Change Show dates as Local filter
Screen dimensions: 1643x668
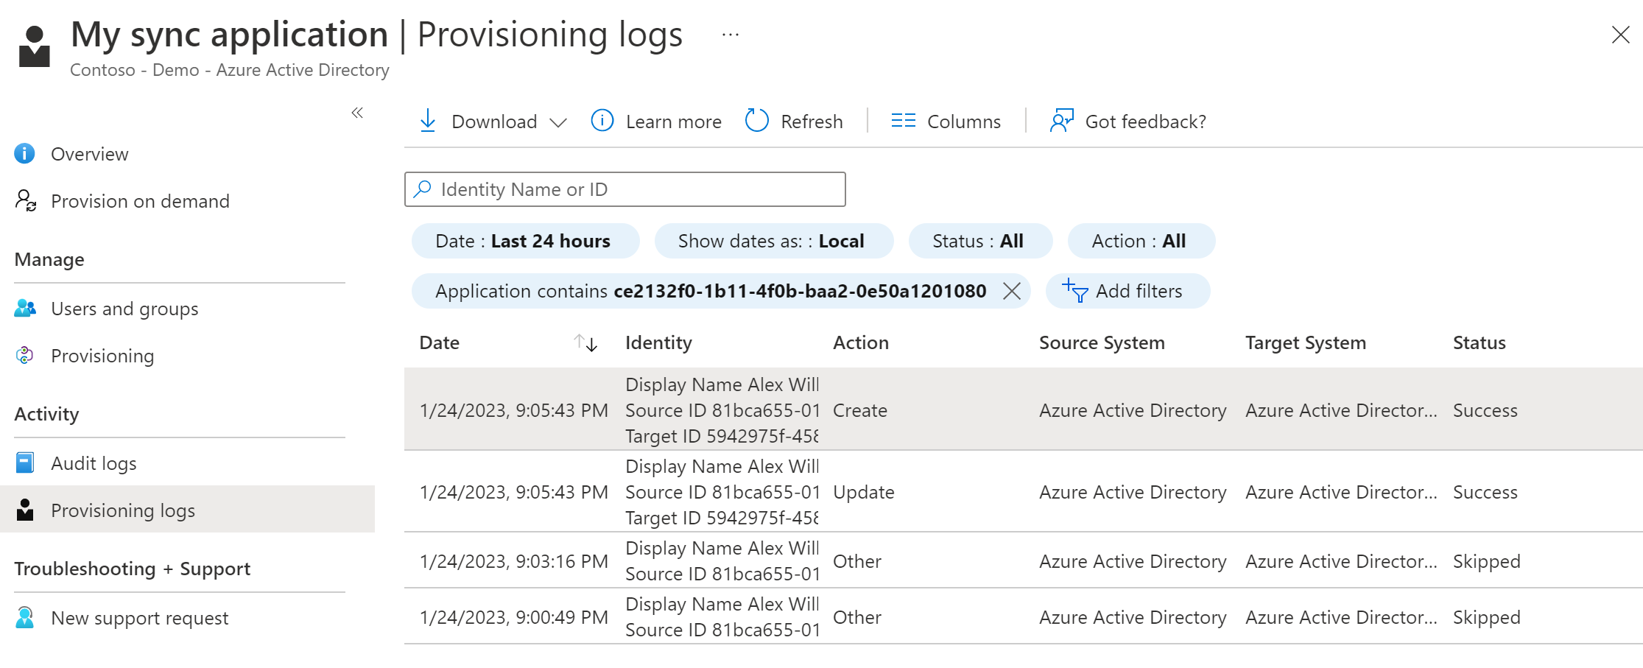[x=772, y=241]
